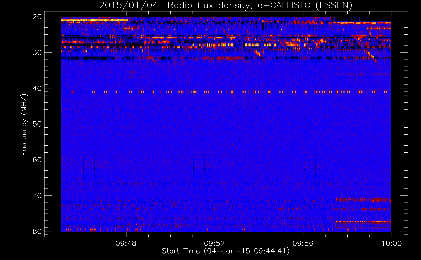Select the 'Frequency (MHZ)' y-axis label
This screenshot has height=260, width=421.
(x=24, y=125)
